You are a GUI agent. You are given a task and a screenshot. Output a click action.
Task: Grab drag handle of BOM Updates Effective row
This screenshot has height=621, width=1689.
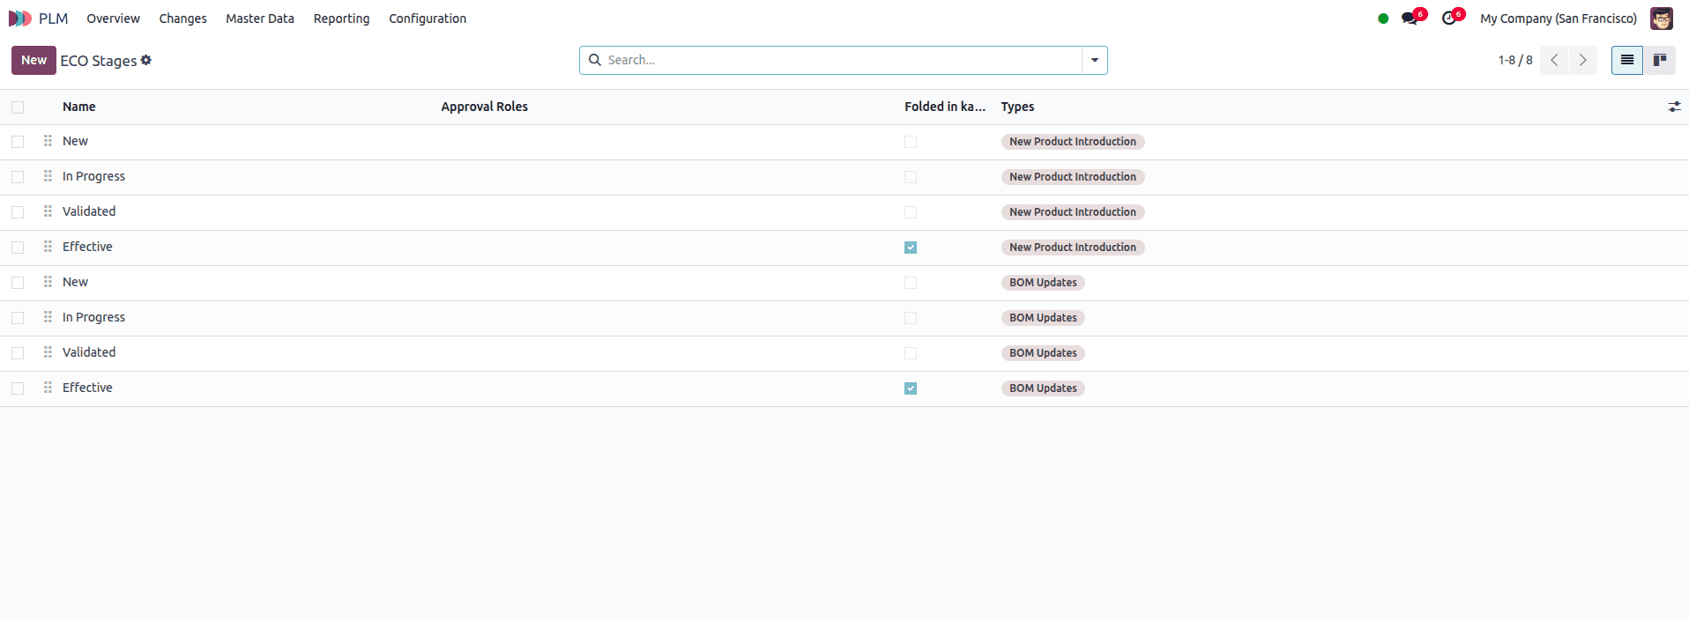click(48, 388)
